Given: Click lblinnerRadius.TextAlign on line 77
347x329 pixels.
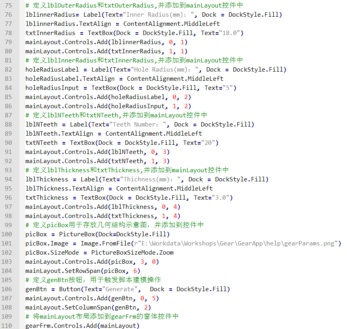Looking at the screenshot, I should pyautogui.click(x=68, y=24).
